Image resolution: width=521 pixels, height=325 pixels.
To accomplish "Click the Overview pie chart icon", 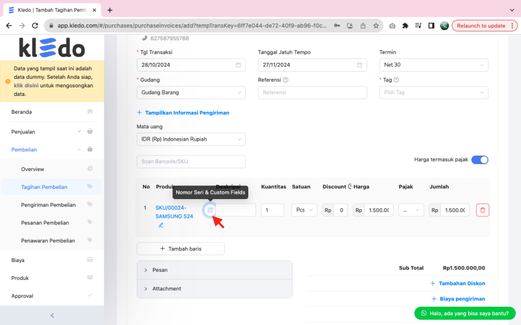I will point(90,169).
